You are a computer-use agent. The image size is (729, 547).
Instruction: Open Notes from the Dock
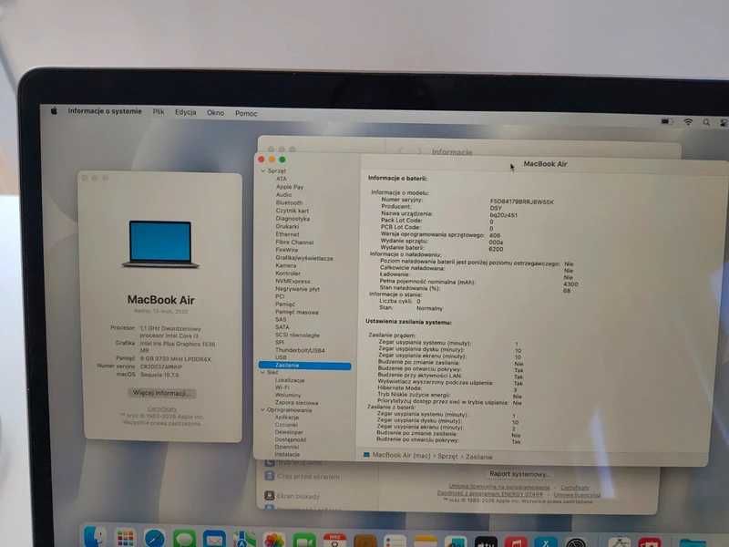426,542
